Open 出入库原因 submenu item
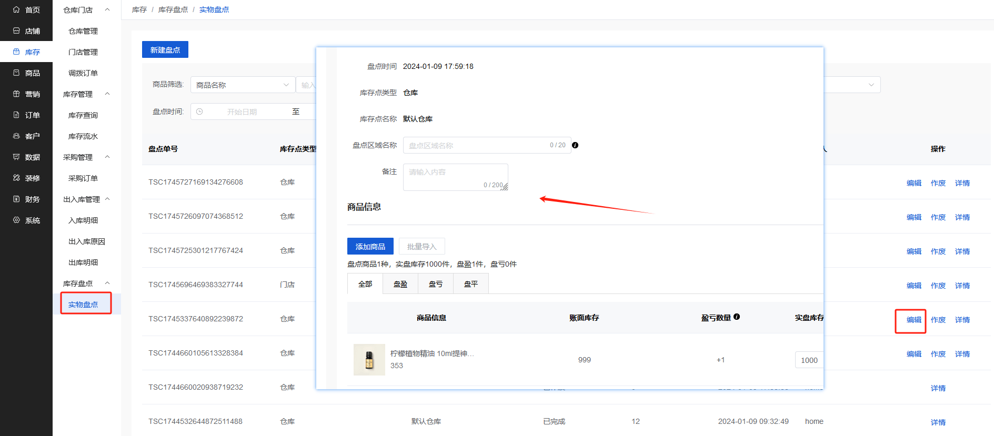Image resolution: width=994 pixels, height=436 pixels. (87, 241)
